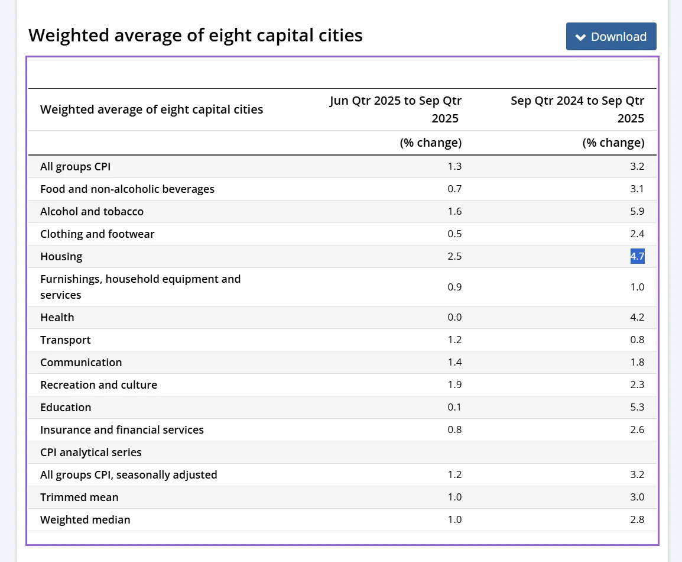Screen dimensions: 682x562
Task: Click the 'Food and non-alcoholic beverages' row label
Action: coord(127,189)
